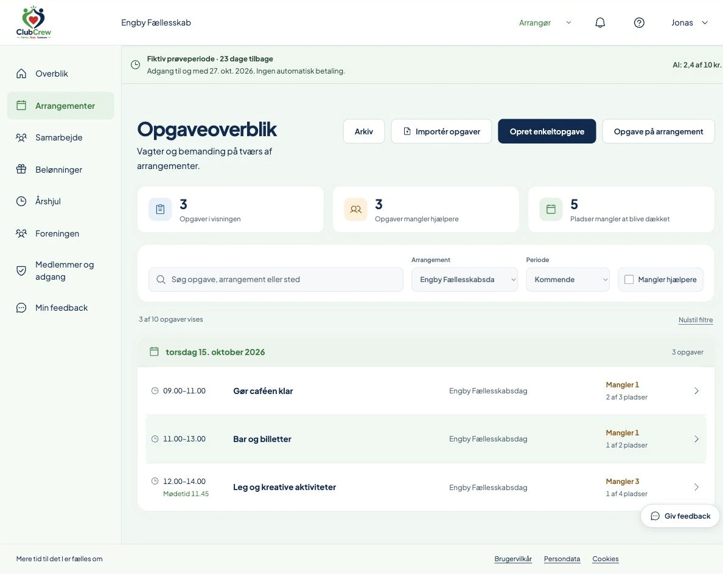Select Min feedback in the sidebar
The height and width of the screenshot is (574, 723).
click(60, 308)
